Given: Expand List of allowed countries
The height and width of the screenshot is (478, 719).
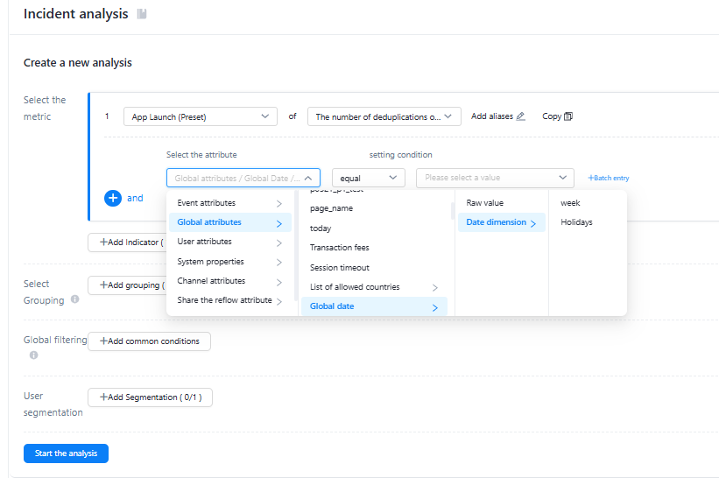Looking at the screenshot, I should (x=374, y=287).
